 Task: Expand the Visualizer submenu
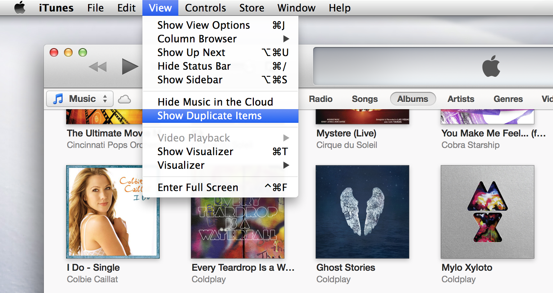tap(220, 165)
